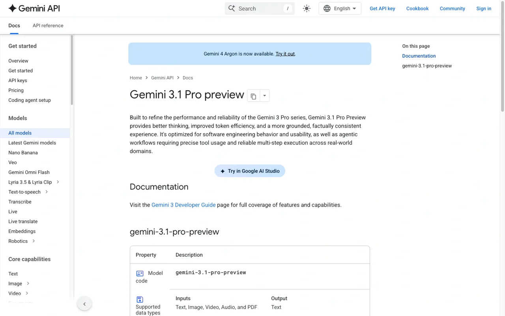The height and width of the screenshot is (316, 505).
Task: Click Try it out in the banner
Action: point(285,54)
